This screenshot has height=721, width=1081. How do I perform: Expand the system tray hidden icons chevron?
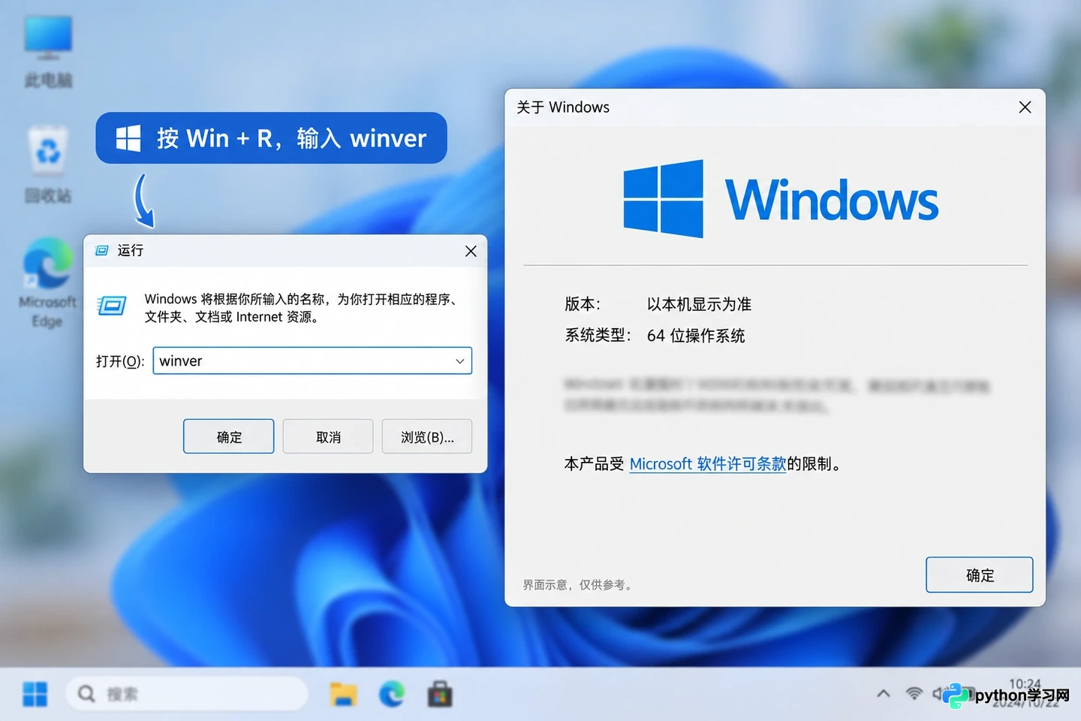click(x=884, y=693)
